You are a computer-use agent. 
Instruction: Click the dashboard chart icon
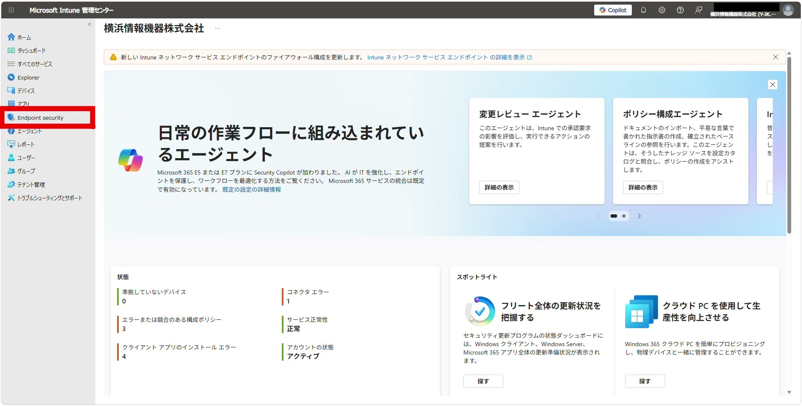(x=11, y=50)
